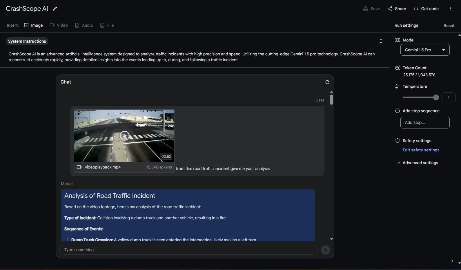The height and width of the screenshot is (270, 461).
Task: Click the Safety settings shield icon
Action: [398, 141]
